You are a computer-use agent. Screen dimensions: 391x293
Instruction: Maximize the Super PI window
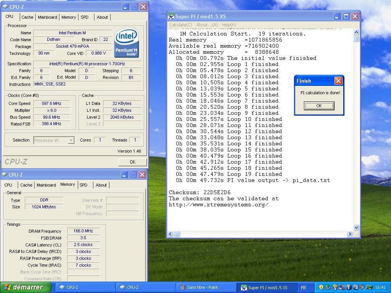346,16
